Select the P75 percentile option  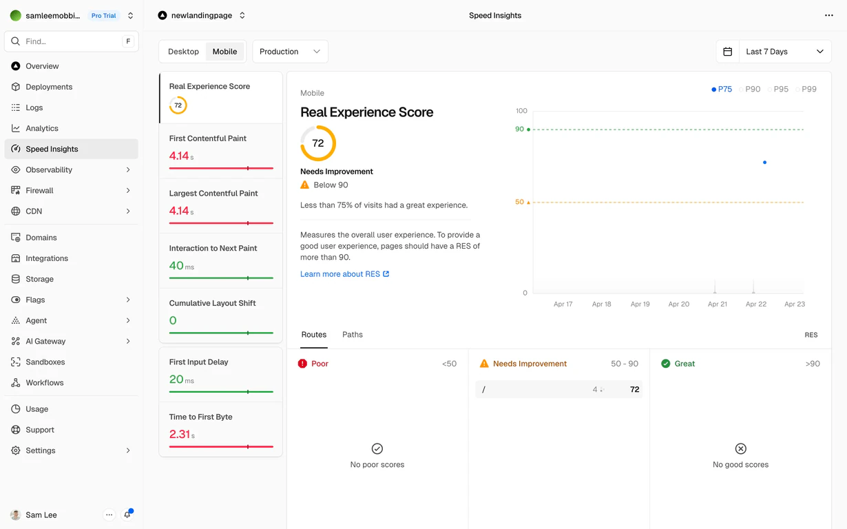(722, 89)
